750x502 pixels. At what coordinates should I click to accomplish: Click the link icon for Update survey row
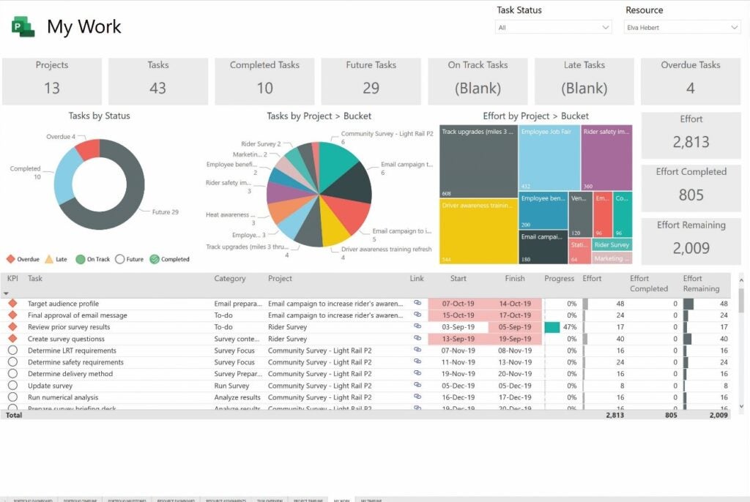point(416,386)
